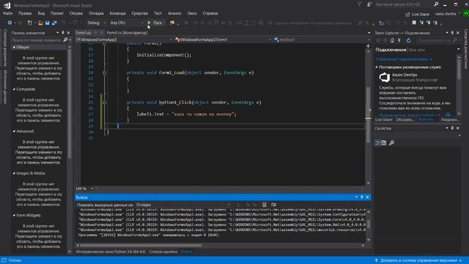Click the Undo toolbar icon
The image size is (469, 264).
coord(64,23)
